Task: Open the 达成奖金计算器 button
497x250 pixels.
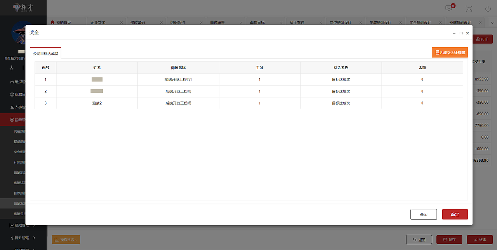Action: coord(450,52)
